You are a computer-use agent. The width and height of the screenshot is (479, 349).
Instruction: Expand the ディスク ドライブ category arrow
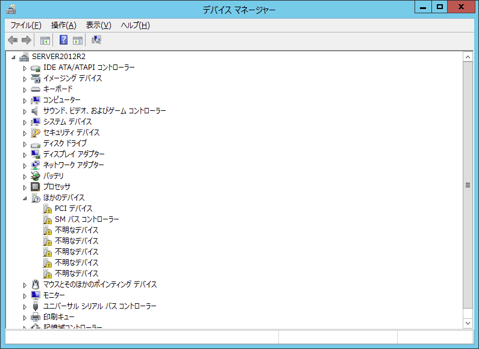tap(25, 144)
